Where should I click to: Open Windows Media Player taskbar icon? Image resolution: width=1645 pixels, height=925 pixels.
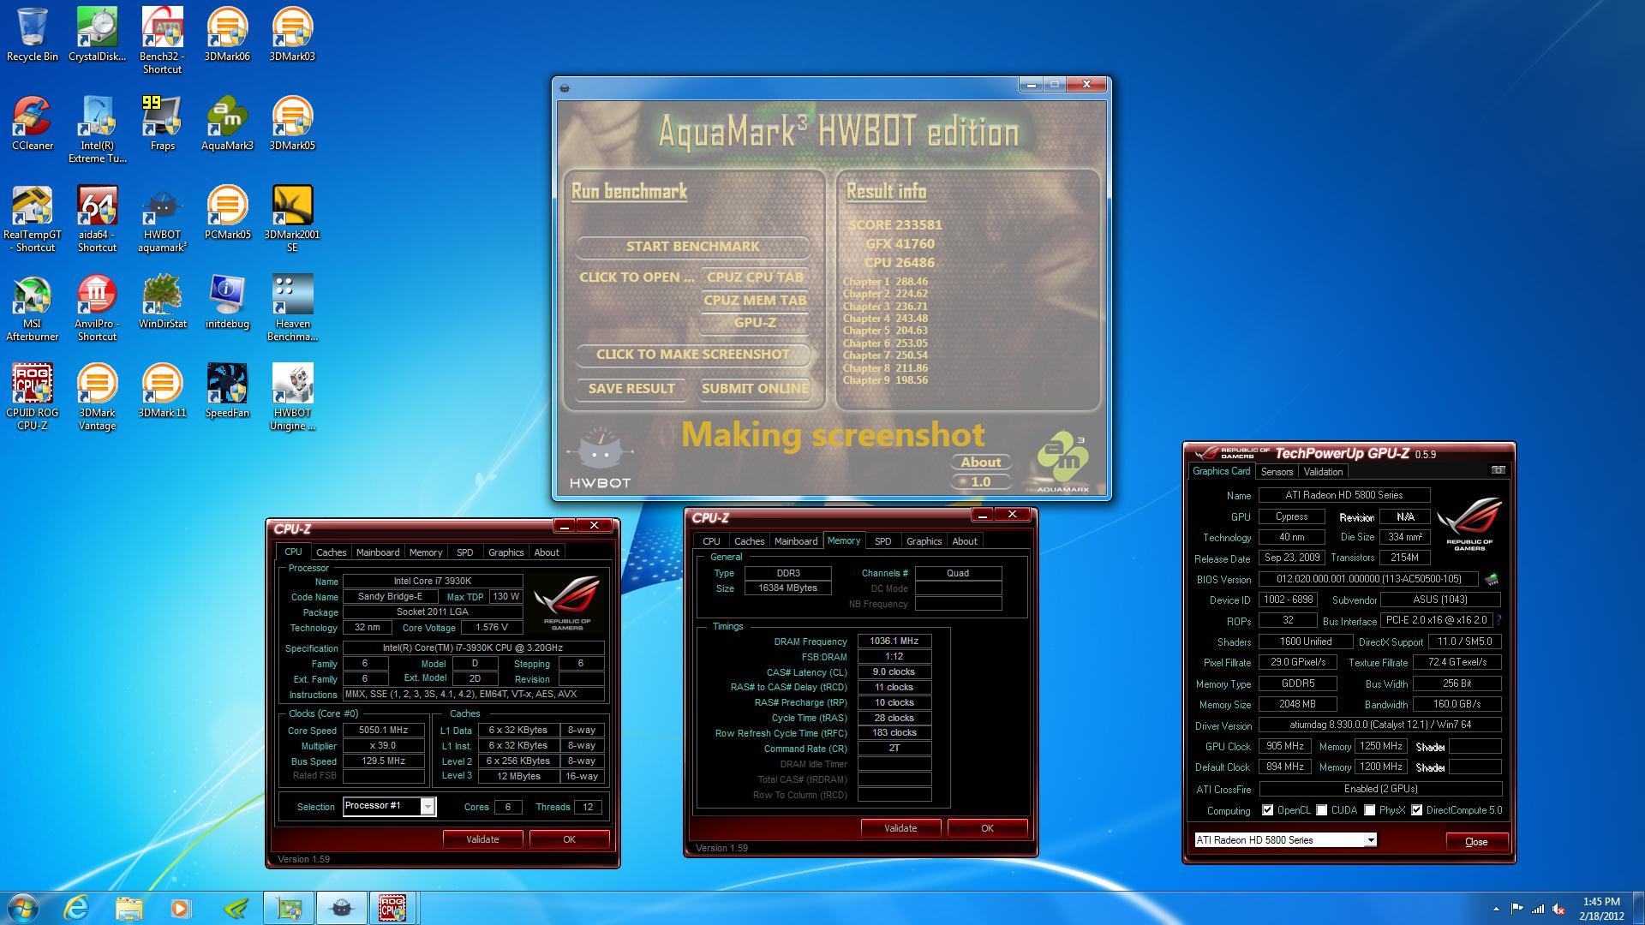pos(181,908)
